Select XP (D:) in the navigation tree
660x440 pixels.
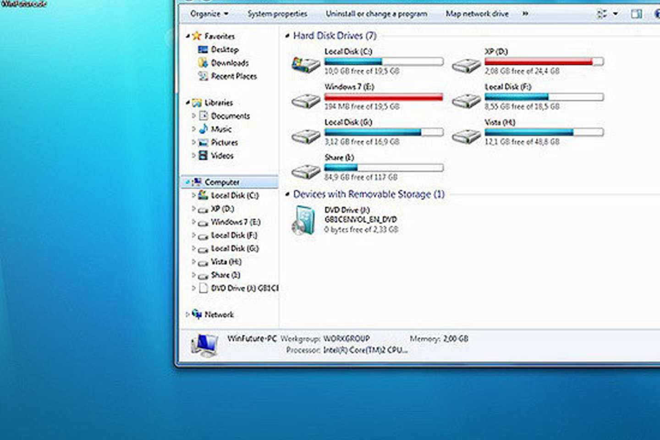[x=222, y=209]
